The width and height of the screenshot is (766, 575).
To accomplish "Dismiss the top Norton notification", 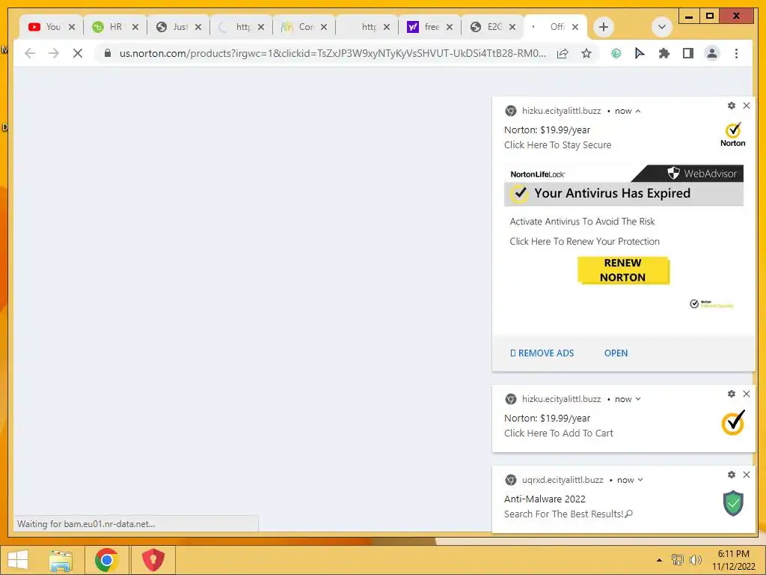I will [747, 106].
